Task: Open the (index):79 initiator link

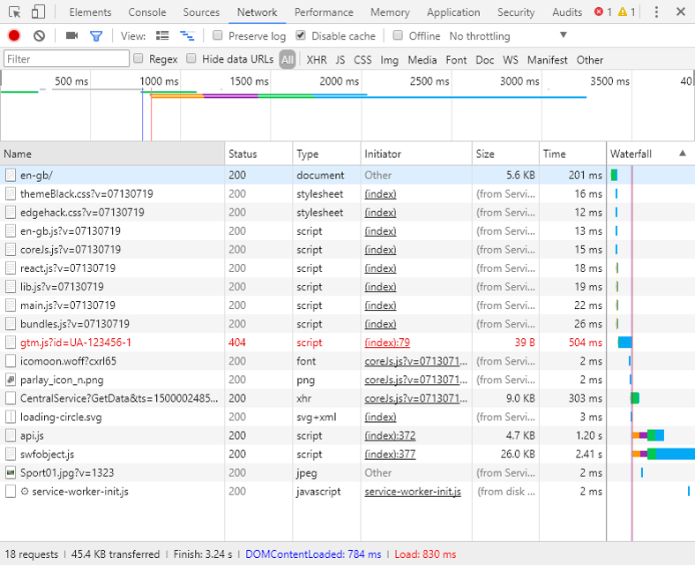Action: 387,343
